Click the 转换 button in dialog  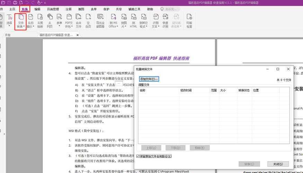coord(249,164)
